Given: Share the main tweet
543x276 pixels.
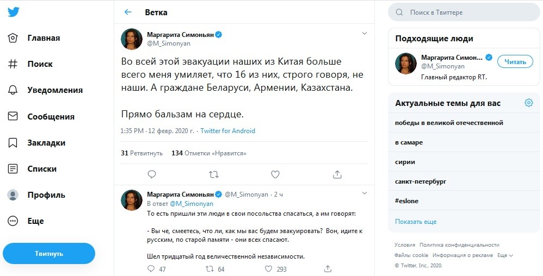Looking at the screenshot, I should pyautogui.click(x=337, y=174).
